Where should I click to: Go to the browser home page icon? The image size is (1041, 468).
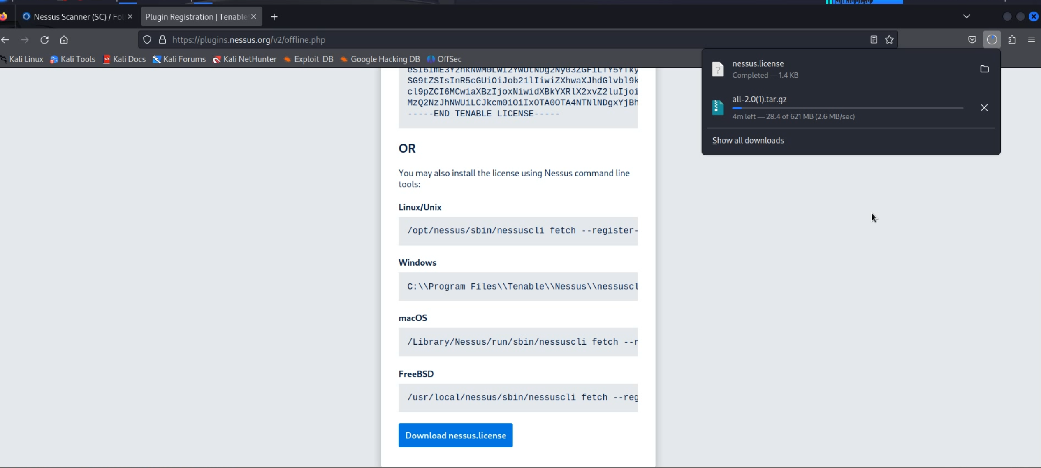64,40
